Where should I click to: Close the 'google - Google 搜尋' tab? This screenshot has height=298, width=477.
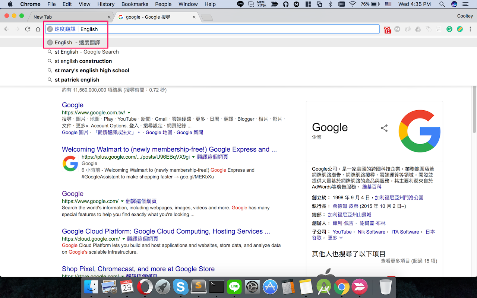click(x=194, y=17)
